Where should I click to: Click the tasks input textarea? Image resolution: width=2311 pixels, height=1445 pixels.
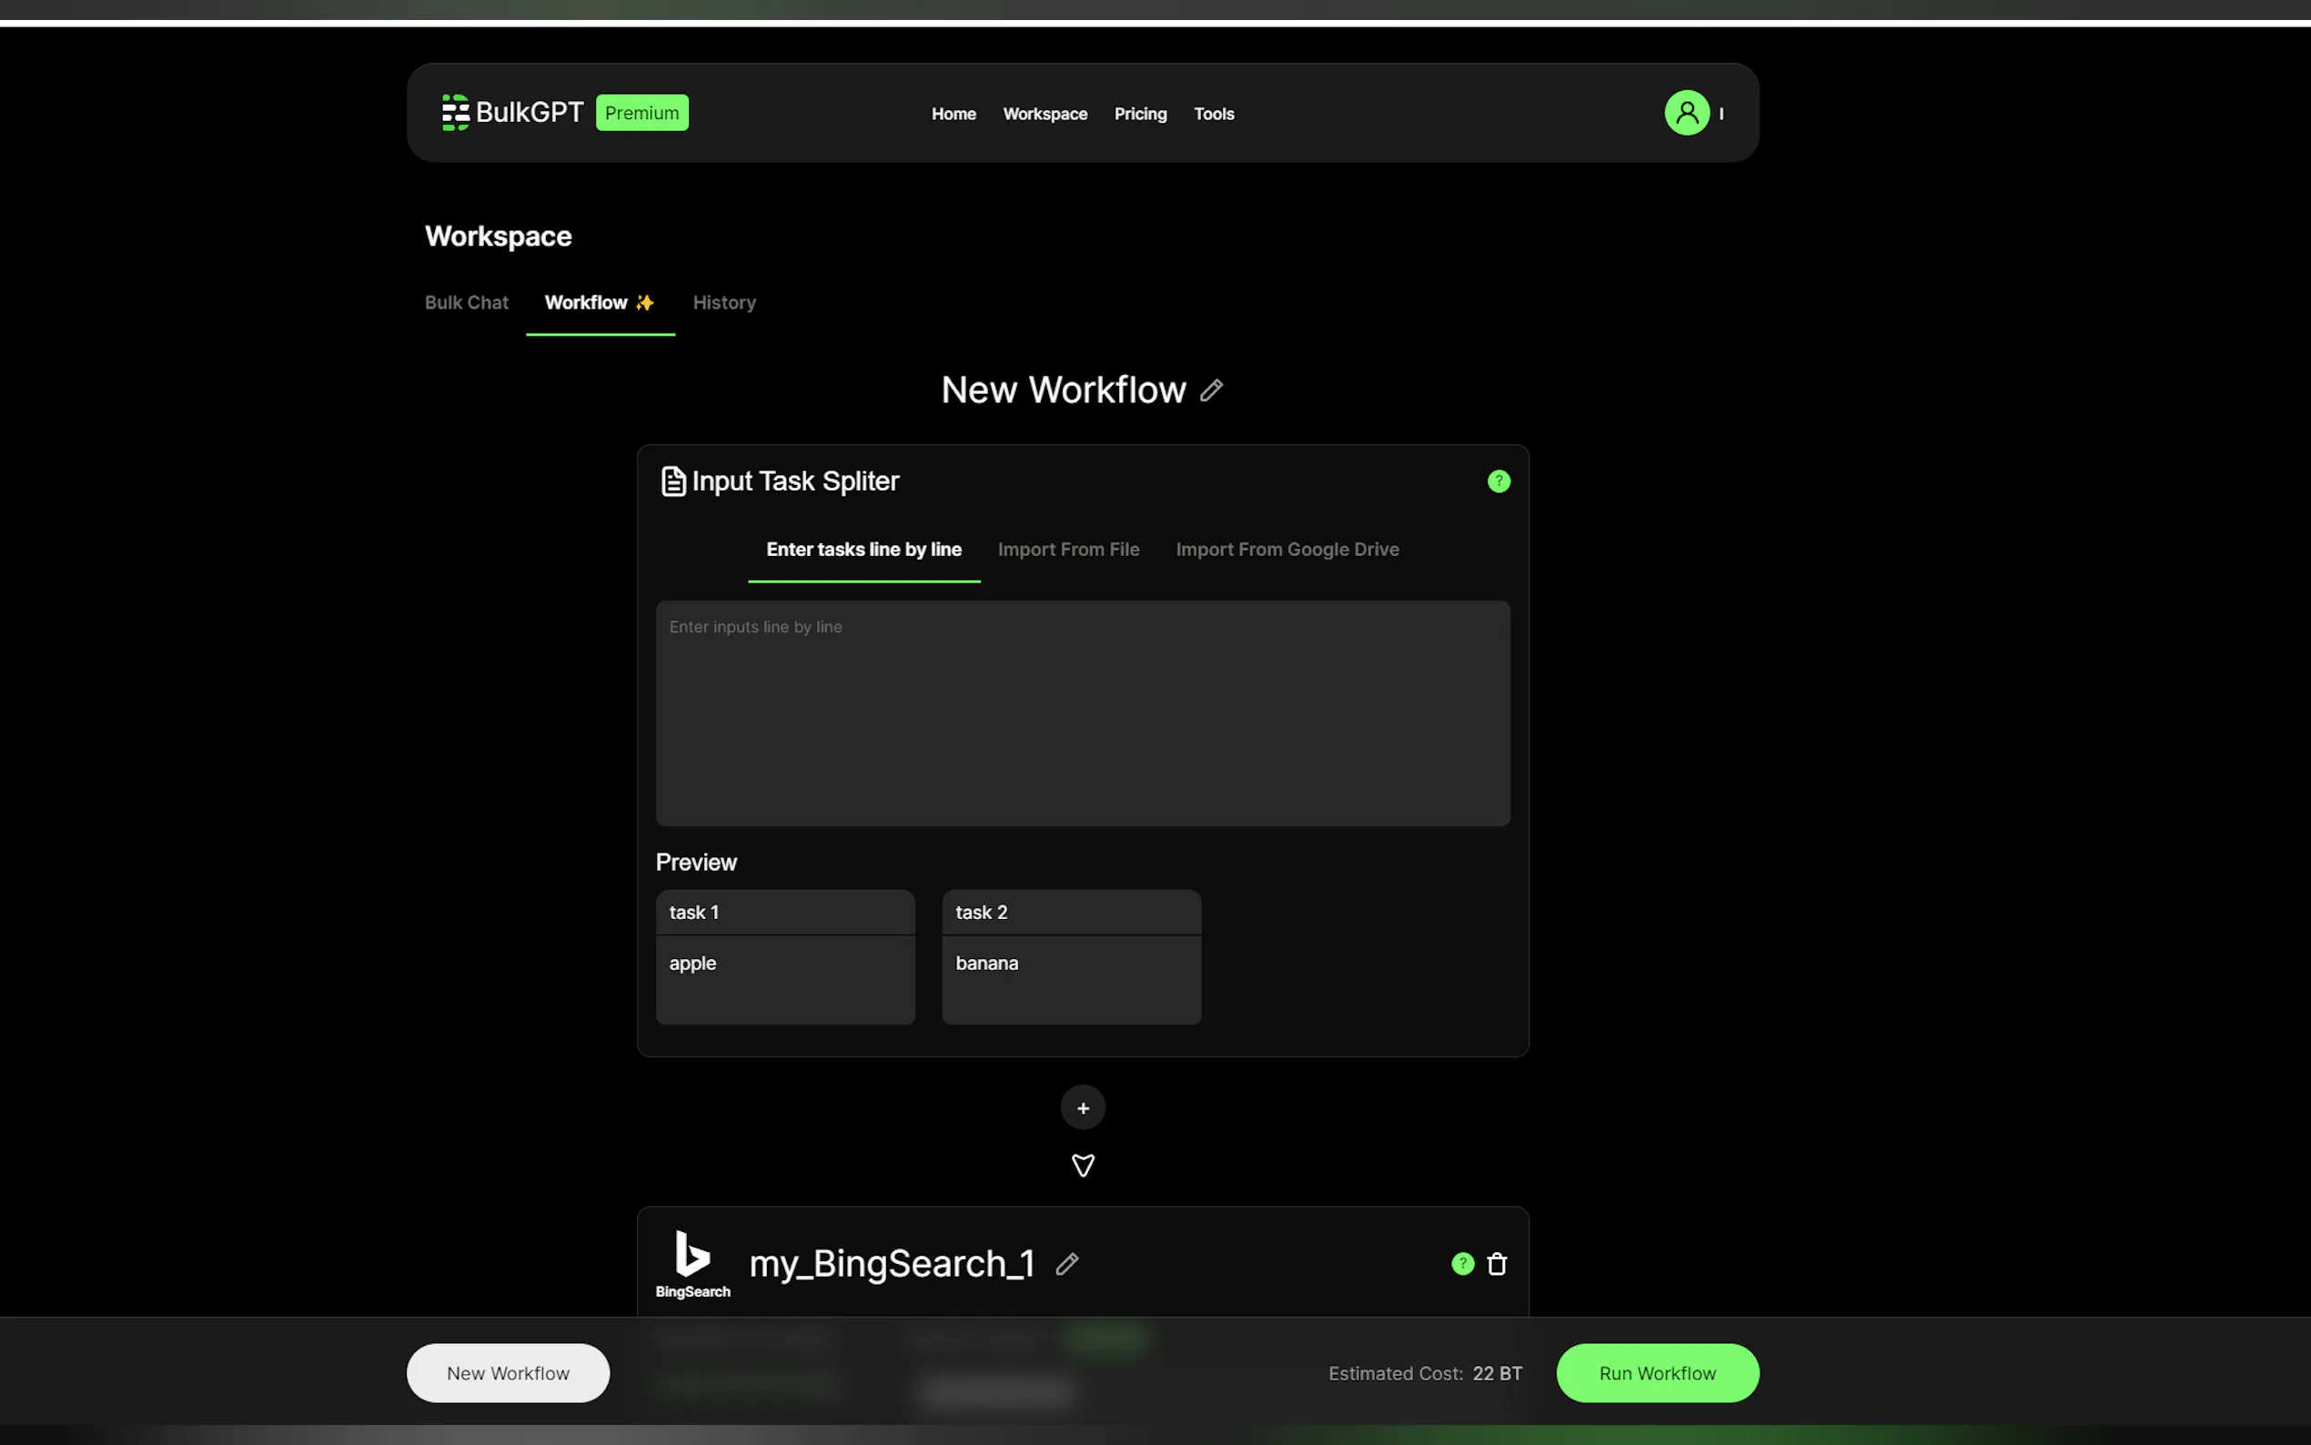click(1082, 712)
